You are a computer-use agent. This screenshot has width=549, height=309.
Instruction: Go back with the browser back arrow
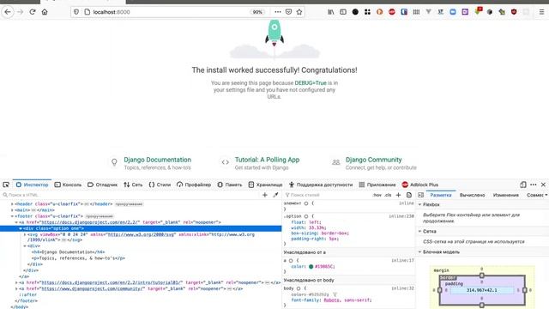8,12
